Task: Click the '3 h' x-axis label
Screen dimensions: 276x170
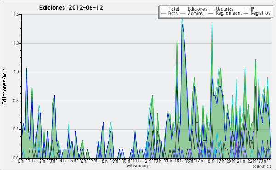Action: click(x=52, y=161)
